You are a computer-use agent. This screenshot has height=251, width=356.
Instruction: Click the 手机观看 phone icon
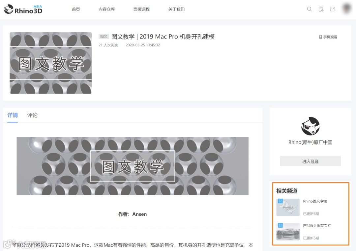320,37
